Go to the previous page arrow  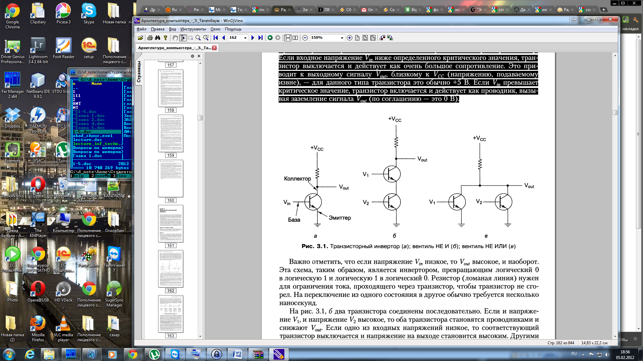pos(223,38)
